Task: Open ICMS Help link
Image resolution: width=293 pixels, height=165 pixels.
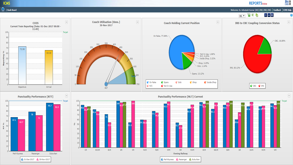Action: point(287,10)
